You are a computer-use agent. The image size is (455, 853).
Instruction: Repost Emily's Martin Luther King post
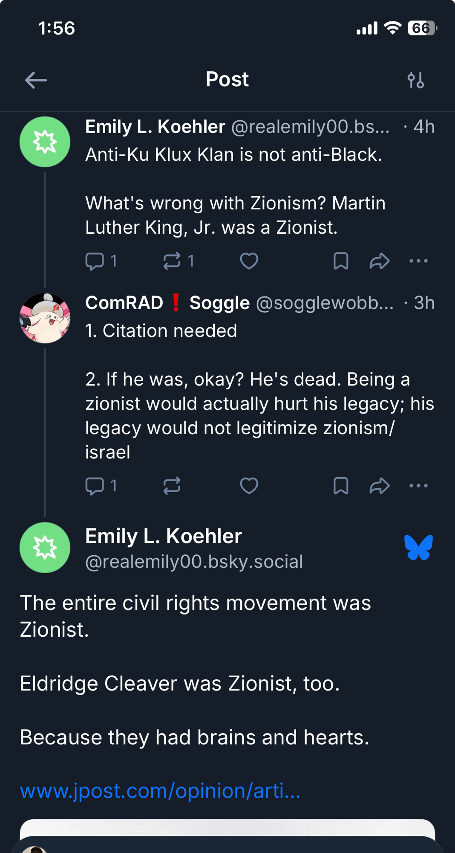pyautogui.click(x=172, y=261)
